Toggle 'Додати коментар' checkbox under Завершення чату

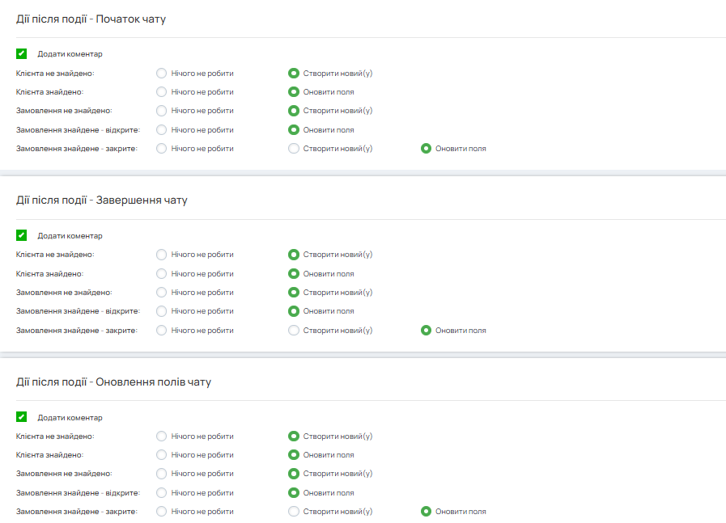22,236
